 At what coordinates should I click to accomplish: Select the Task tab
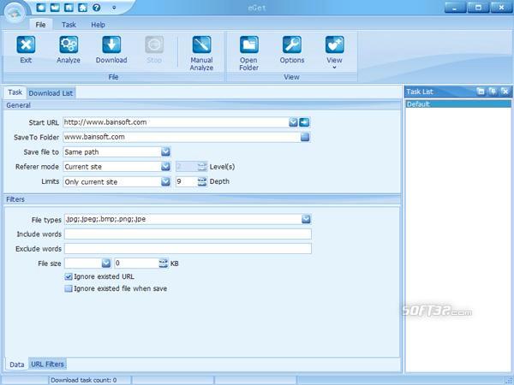pos(15,92)
